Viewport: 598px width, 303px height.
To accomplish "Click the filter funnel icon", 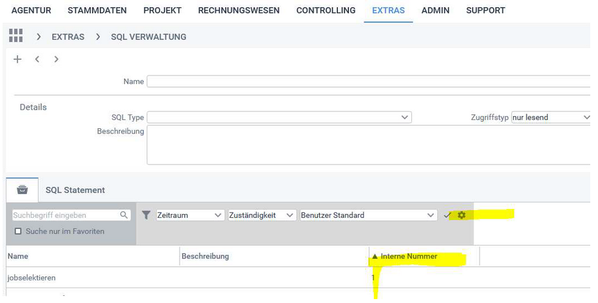I will pos(146,215).
